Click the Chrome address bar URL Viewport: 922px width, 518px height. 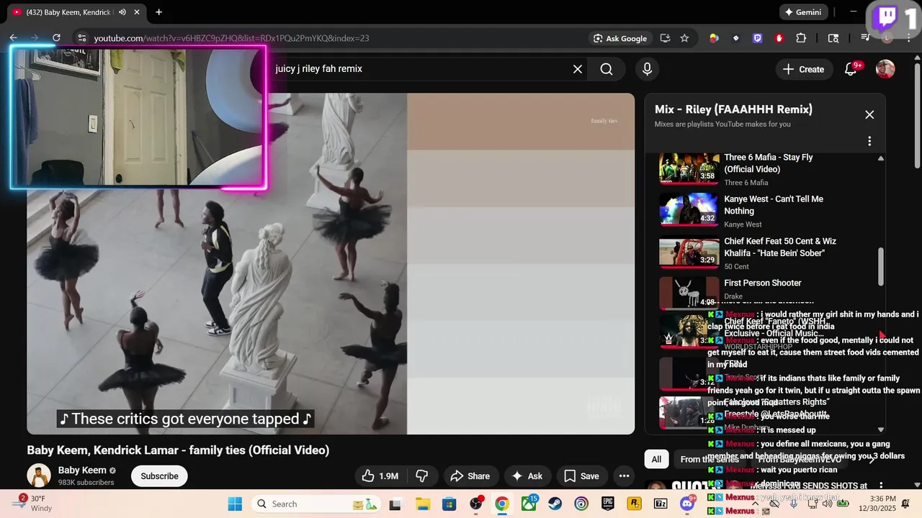pos(231,38)
